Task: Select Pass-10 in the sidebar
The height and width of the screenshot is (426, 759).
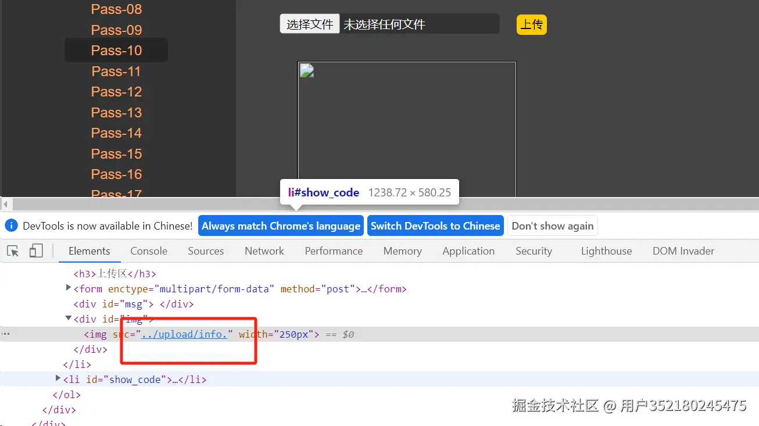Action: click(x=116, y=50)
